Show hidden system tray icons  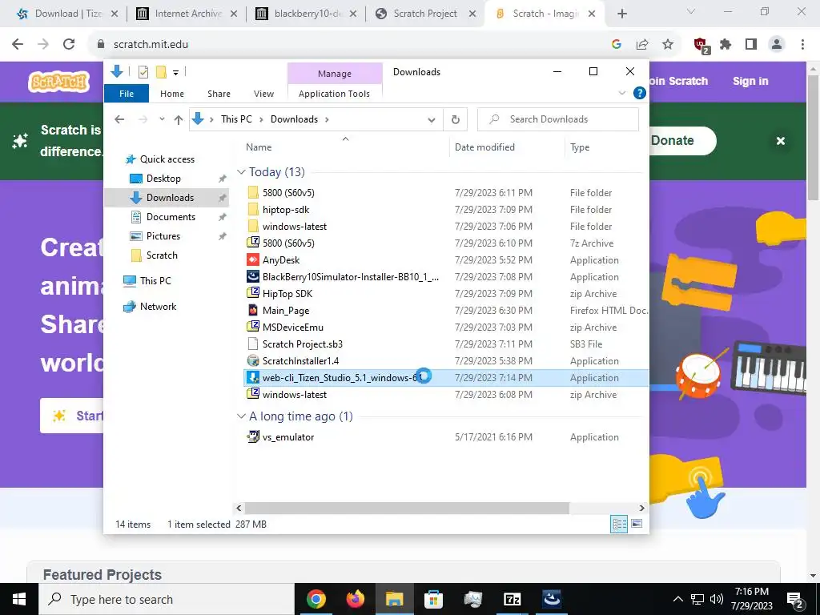677,599
